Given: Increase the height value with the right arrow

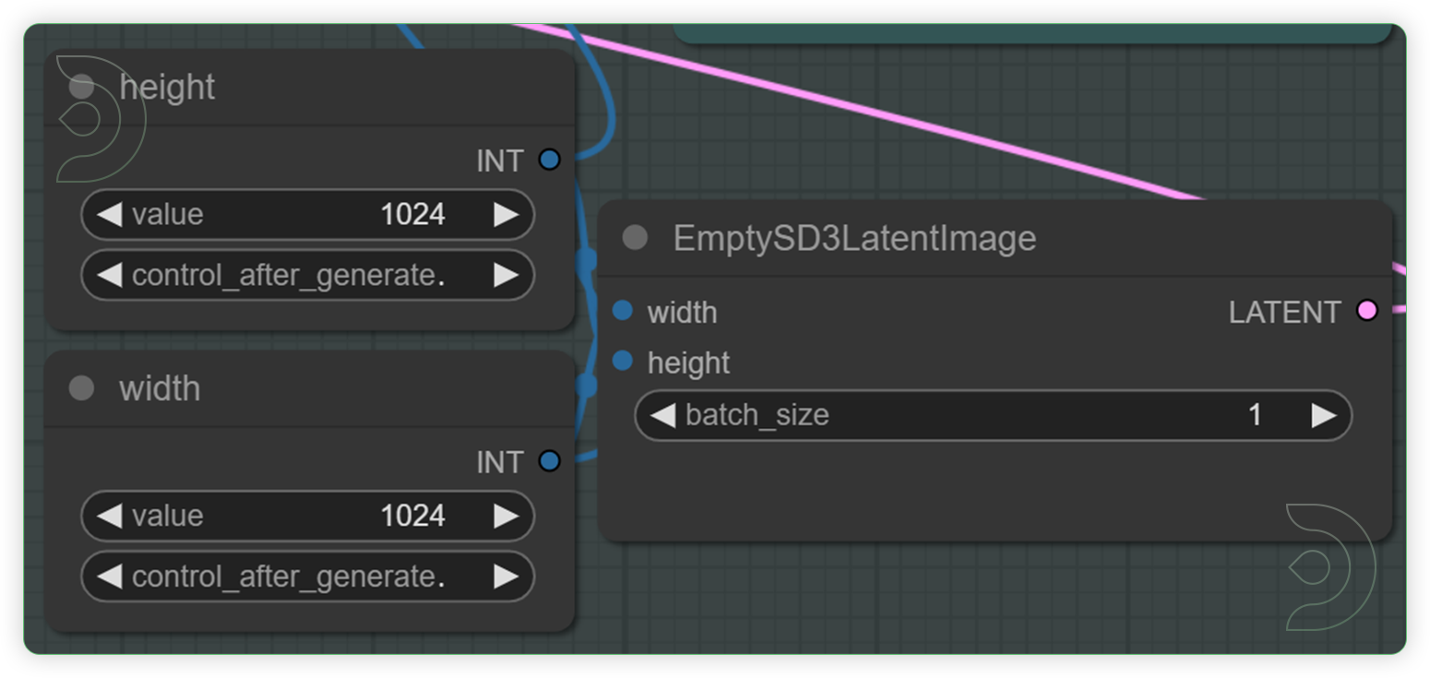Looking at the screenshot, I should pos(506,214).
